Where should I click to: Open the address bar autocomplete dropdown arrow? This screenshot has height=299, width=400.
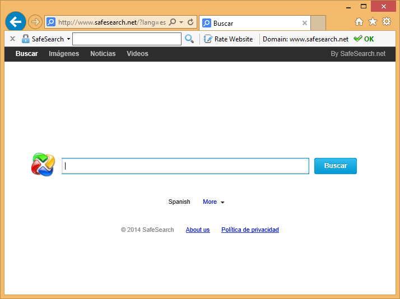(x=181, y=22)
